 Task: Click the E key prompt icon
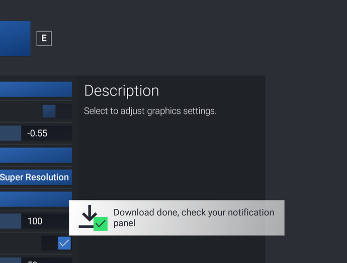coord(44,39)
